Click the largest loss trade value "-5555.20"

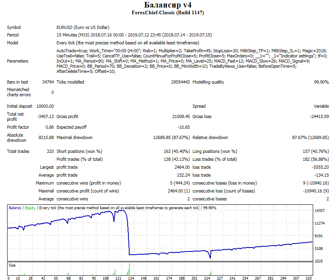tap(320, 167)
